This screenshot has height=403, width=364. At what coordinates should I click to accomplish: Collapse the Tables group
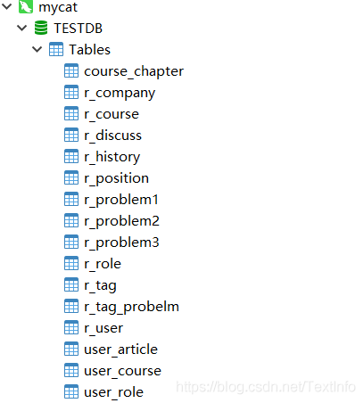click(37, 49)
